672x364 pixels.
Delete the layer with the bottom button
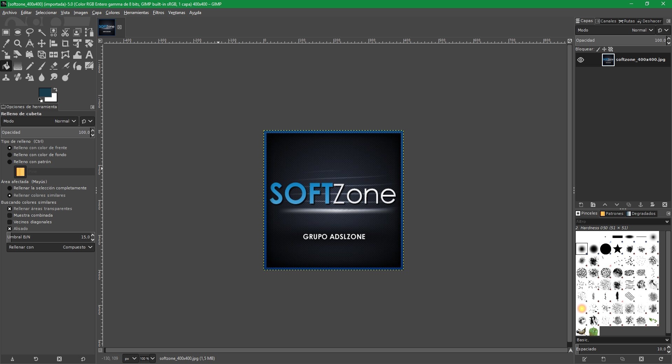(665, 205)
